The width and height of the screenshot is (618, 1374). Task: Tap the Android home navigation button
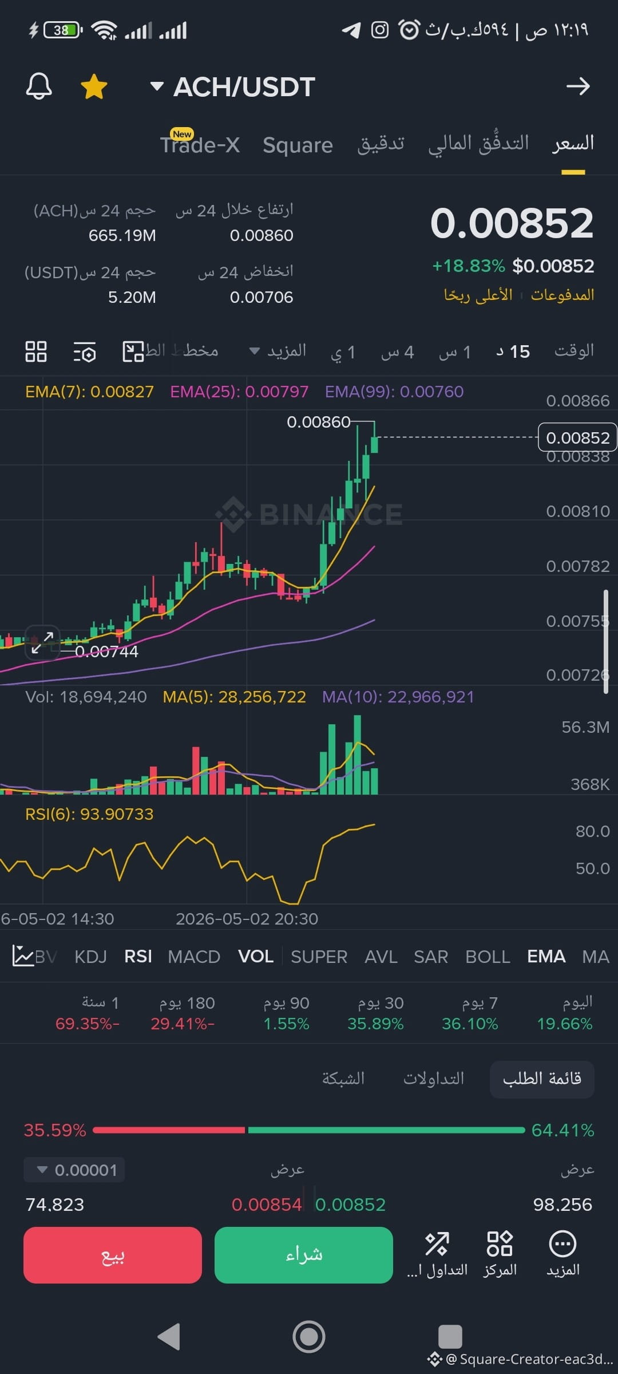click(x=309, y=1337)
